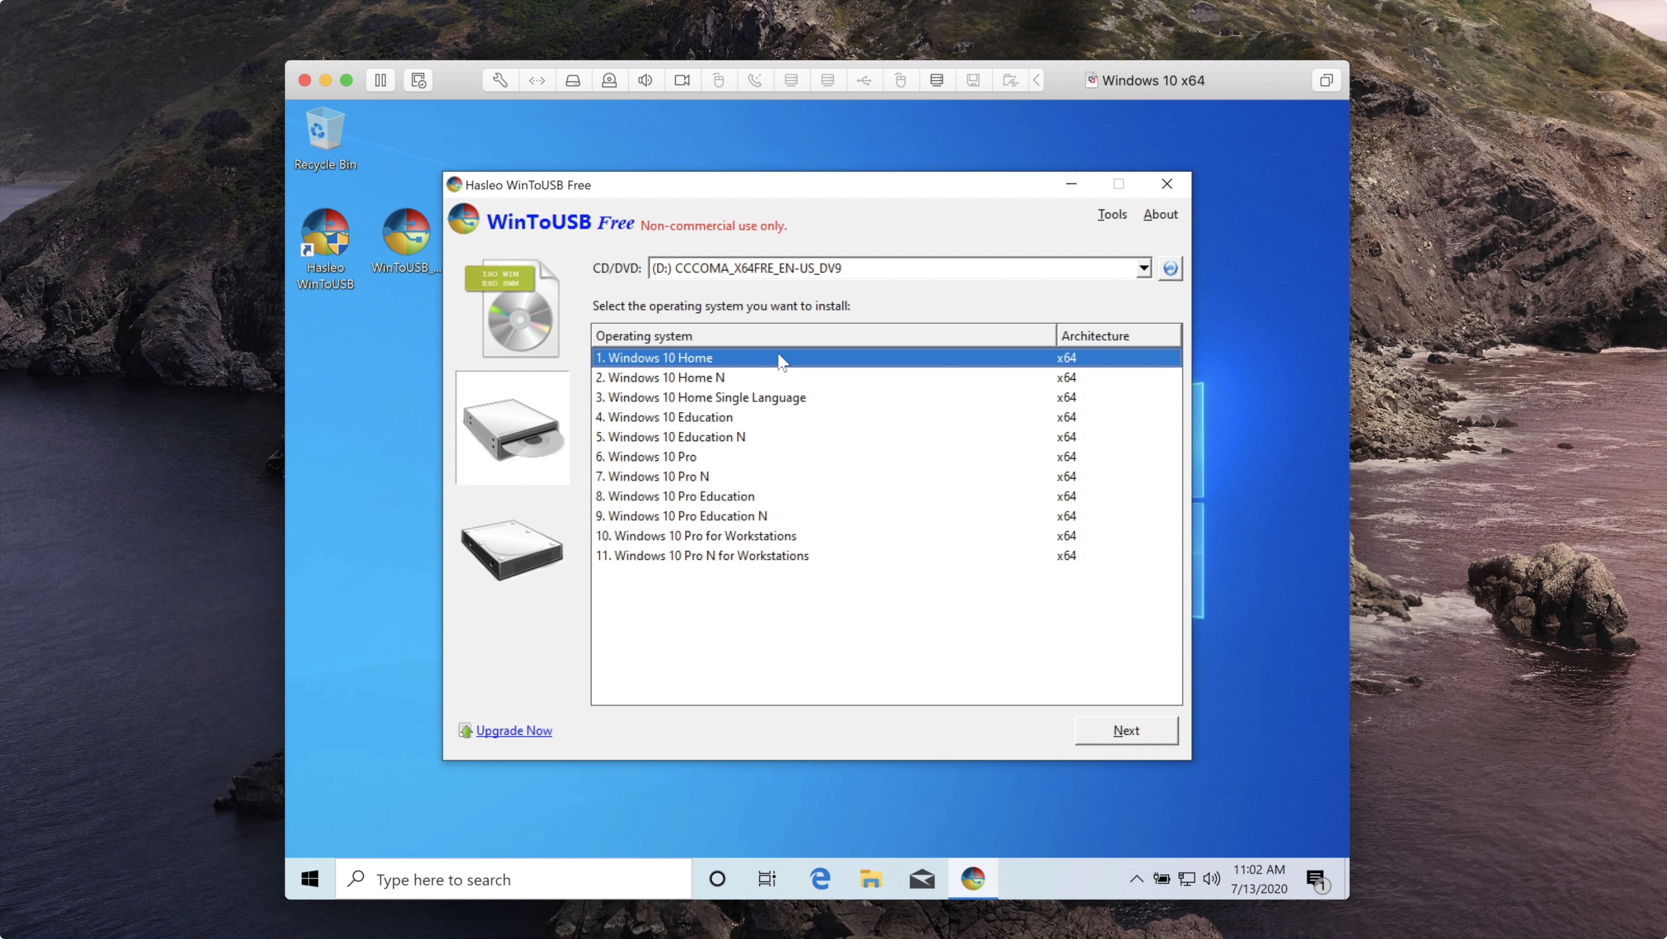
Task: Click the refresh icon beside CD/DVD field
Action: (x=1170, y=268)
